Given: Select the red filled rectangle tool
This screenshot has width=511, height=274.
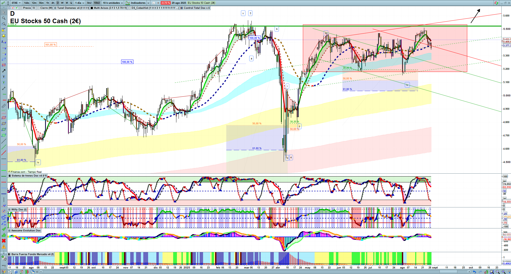Looking at the screenshot, I should pos(4,65).
